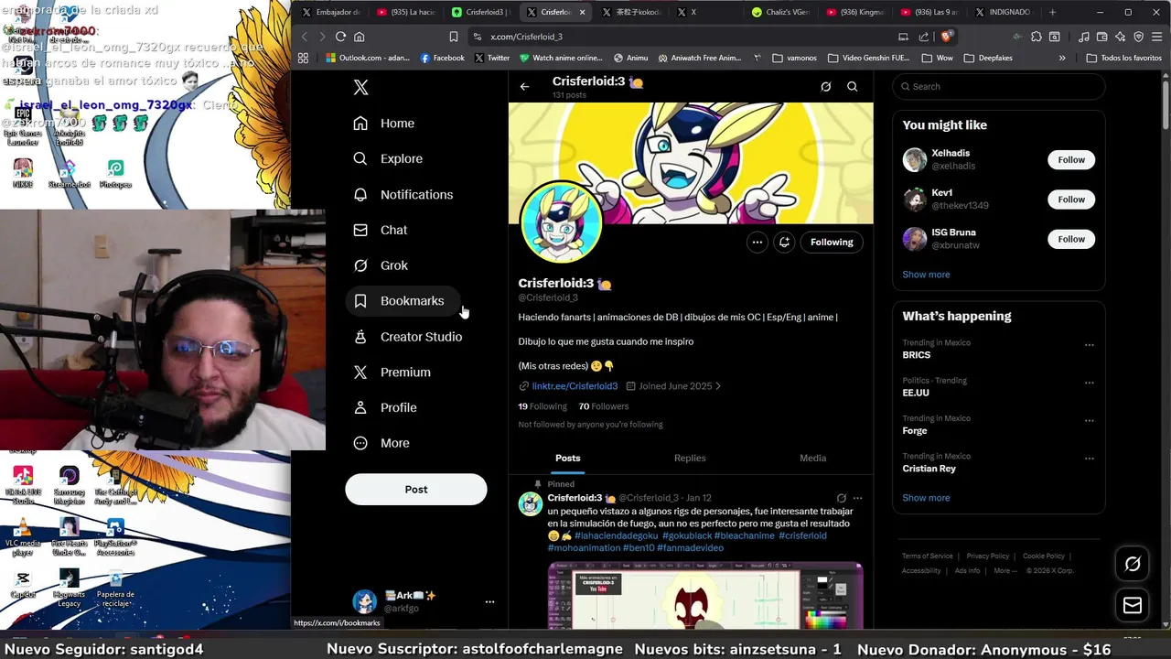Click the Following button on the profile
The height and width of the screenshot is (659, 1171).
pyautogui.click(x=832, y=243)
